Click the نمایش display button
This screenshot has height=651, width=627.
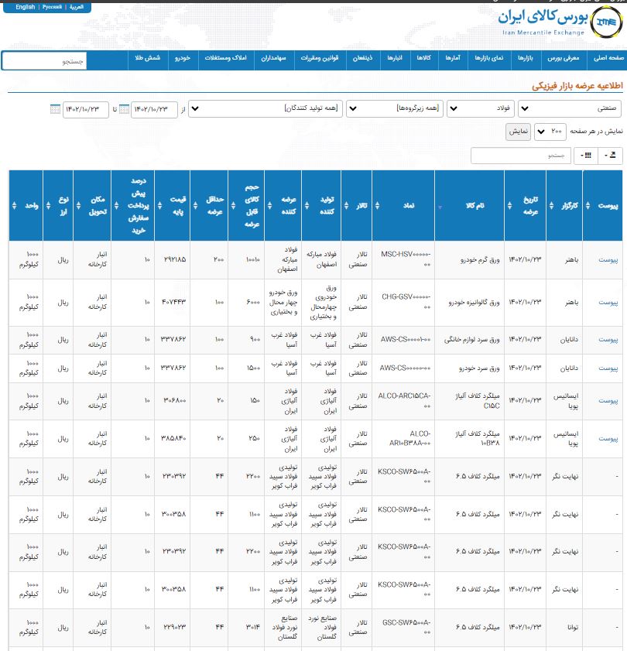pyautogui.click(x=518, y=132)
